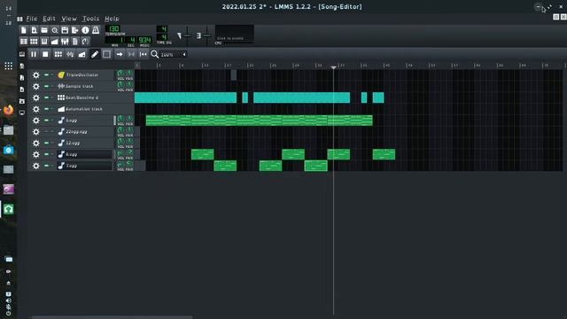Click the Sample track name button
The height and width of the screenshot is (319, 567).
coord(85,87)
